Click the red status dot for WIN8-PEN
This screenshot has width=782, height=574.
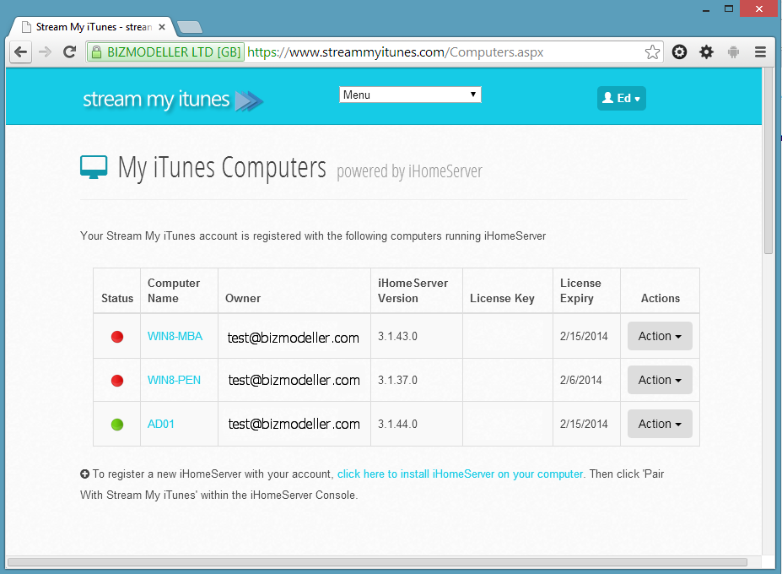click(117, 381)
